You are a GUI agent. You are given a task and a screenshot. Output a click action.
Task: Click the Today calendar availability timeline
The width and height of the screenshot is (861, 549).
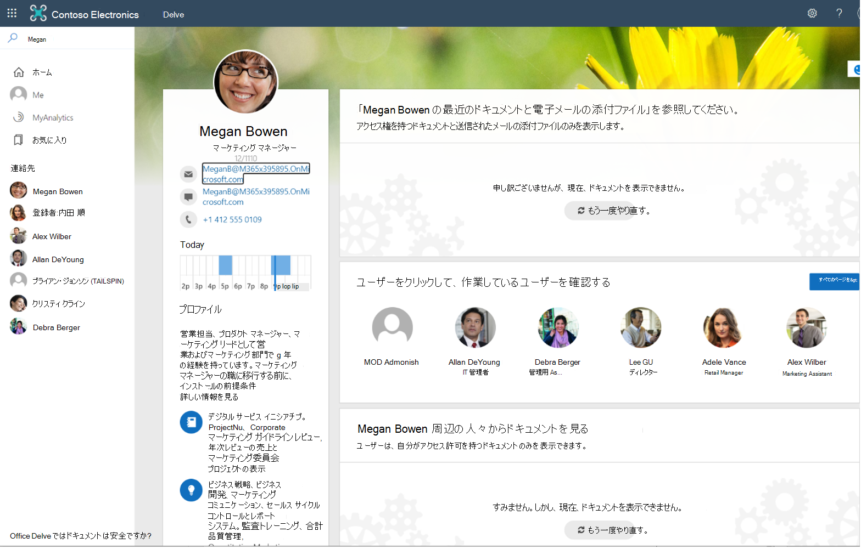point(245,273)
